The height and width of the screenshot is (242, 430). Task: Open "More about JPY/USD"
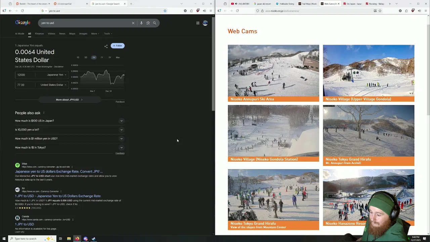point(70,100)
